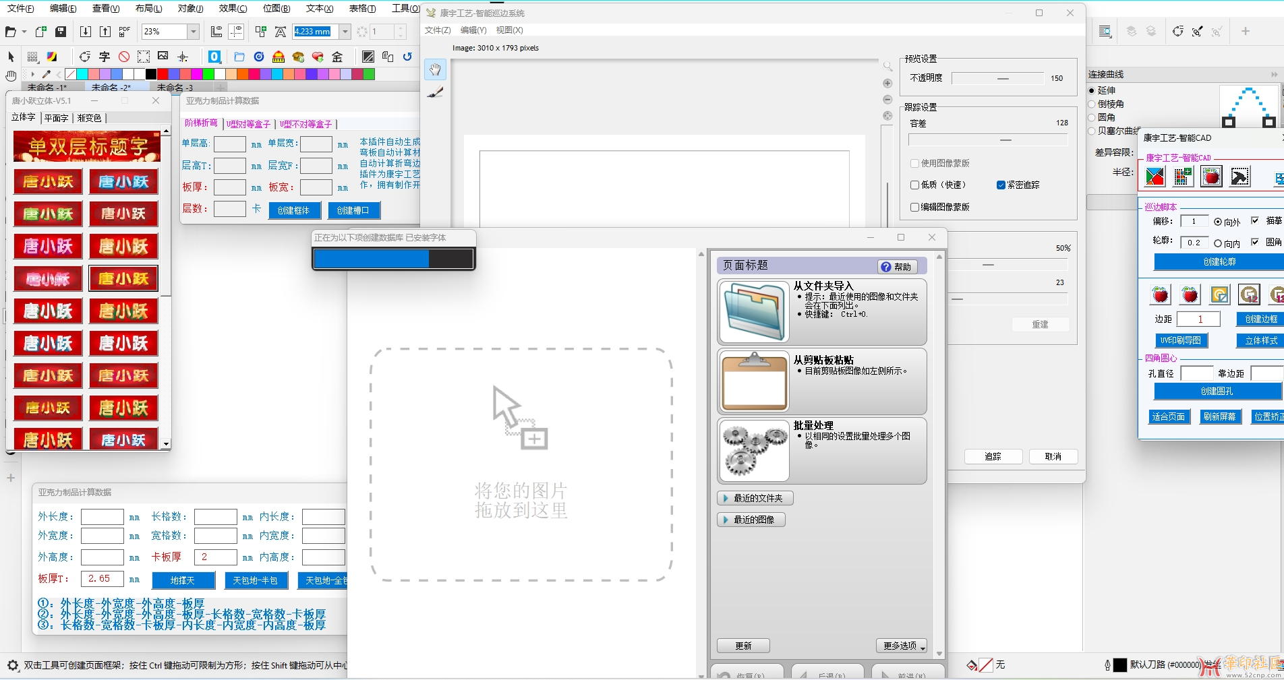The image size is (1284, 680).
Task: Click the 地摆天 button
Action: [183, 580]
